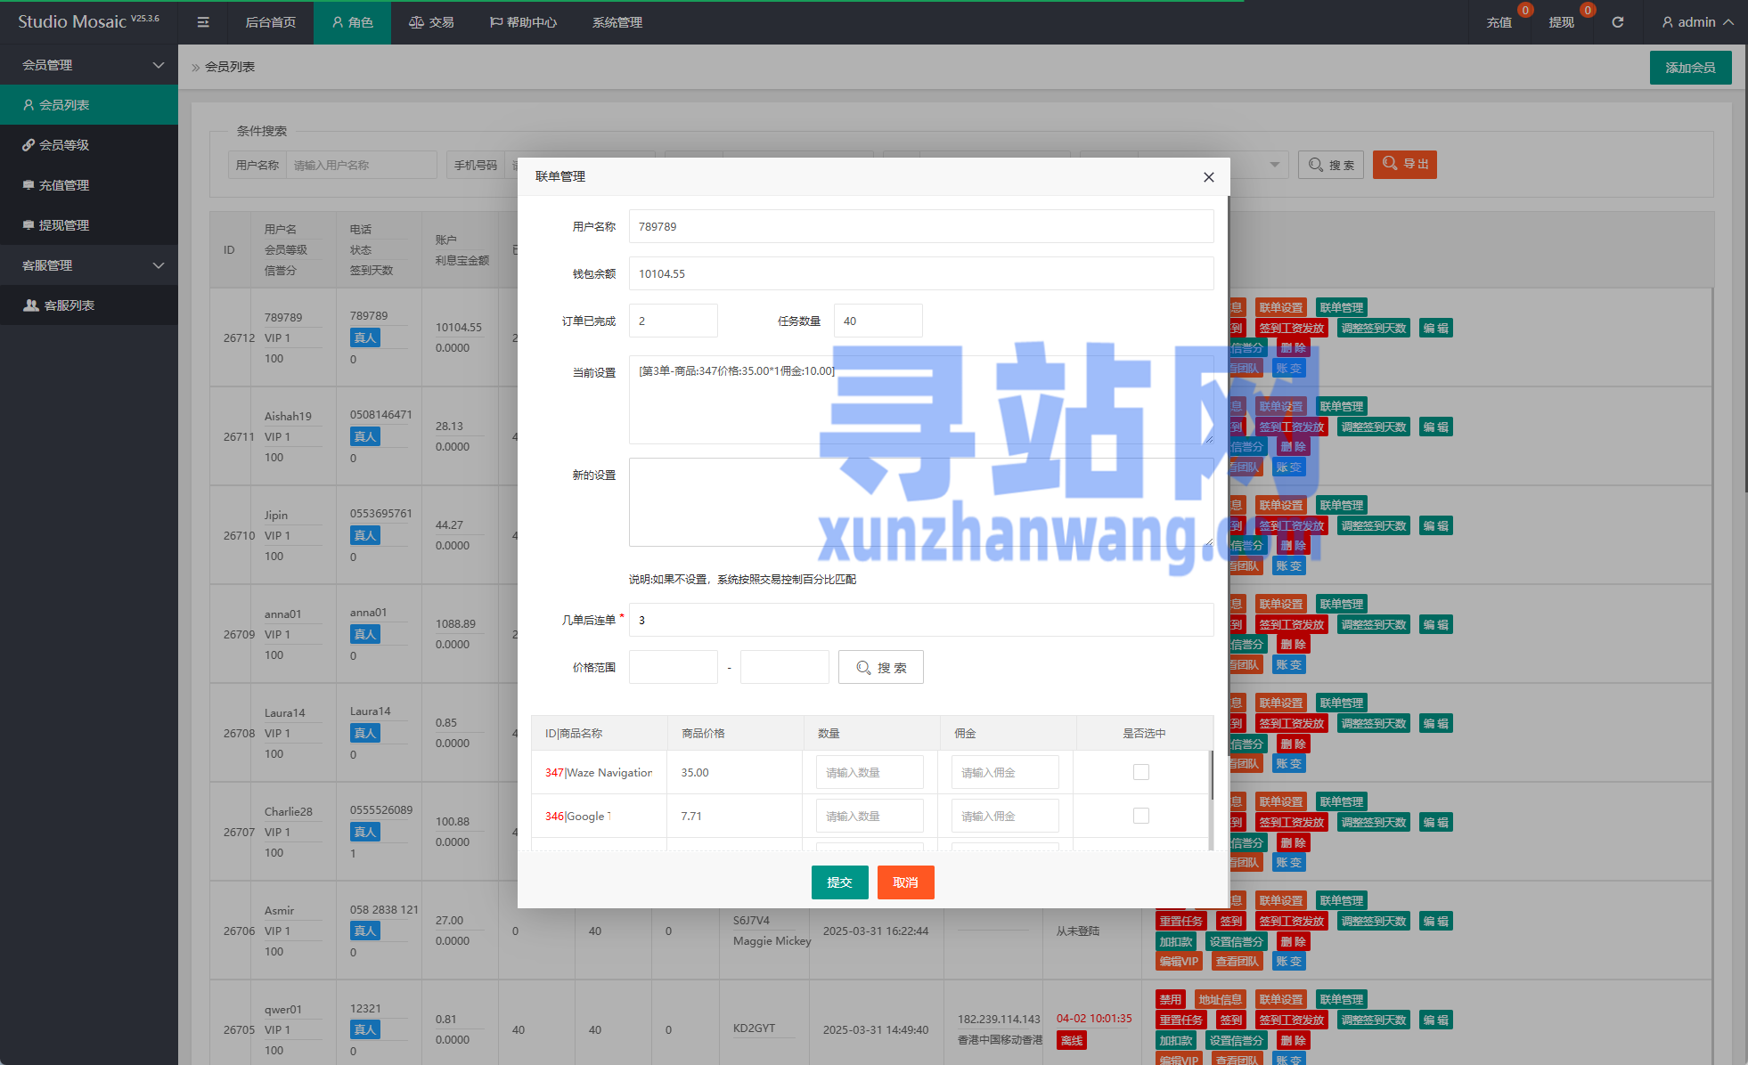The width and height of the screenshot is (1748, 1065).
Task: Click commission input for 347|Waze Navigation
Action: tap(1005, 772)
